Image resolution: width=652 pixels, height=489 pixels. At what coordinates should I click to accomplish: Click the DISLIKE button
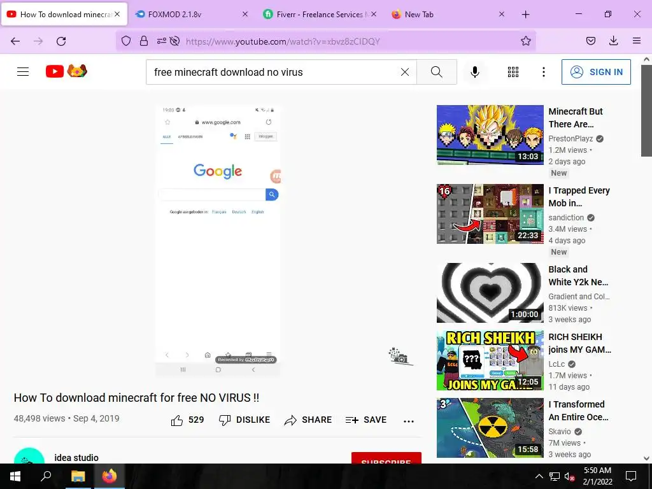pos(244,420)
